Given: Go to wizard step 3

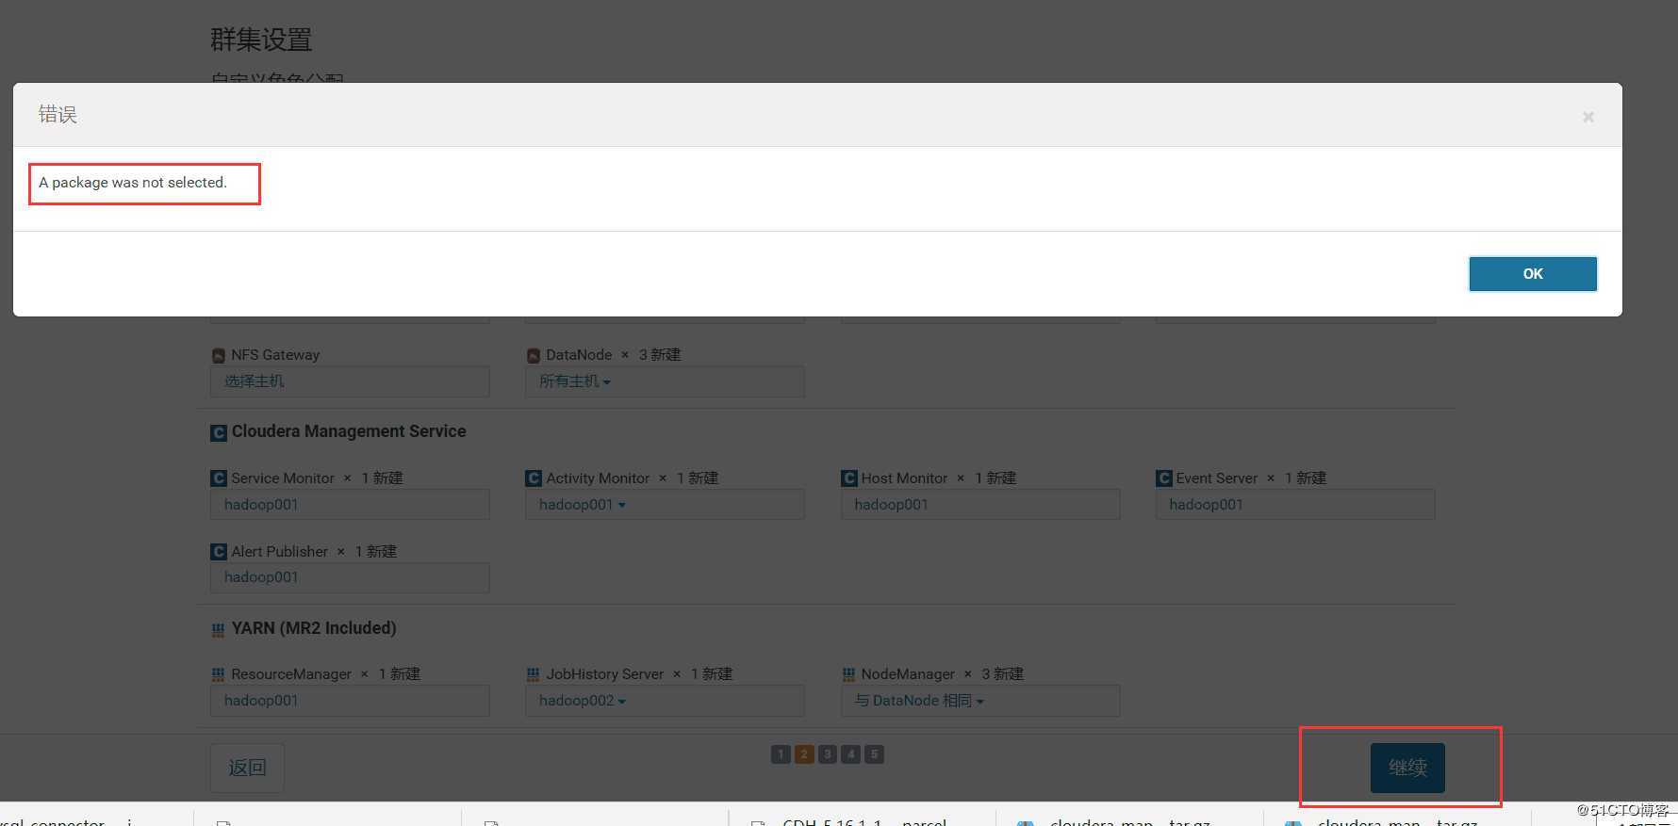Looking at the screenshot, I should point(828,754).
